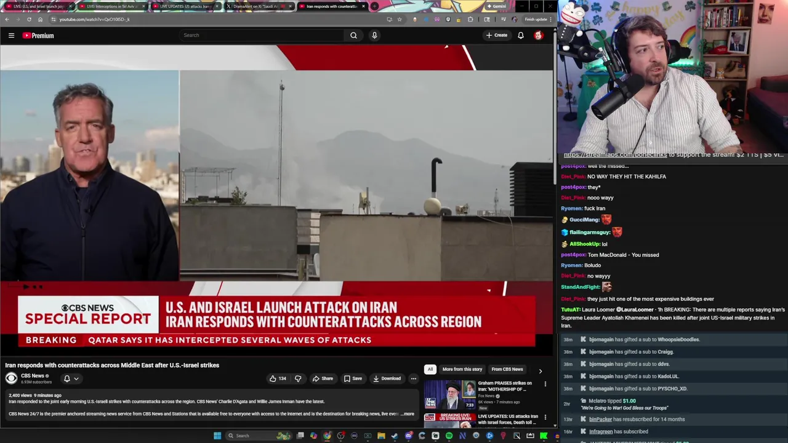Open Google Chrome from the taskbar
This screenshot has height=443, width=788.
point(327,436)
